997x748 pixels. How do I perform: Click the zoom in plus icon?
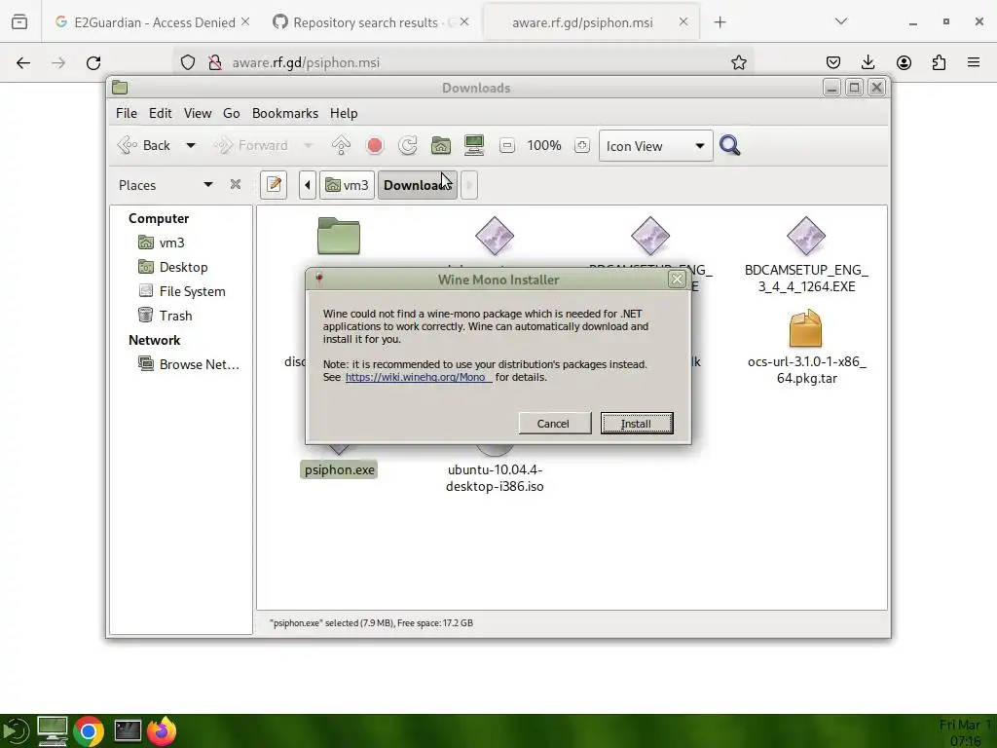[x=581, y=146]
